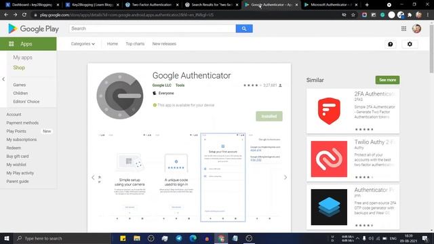Open Account in the sidebar

pyautogui.click(x=14, y=115)
